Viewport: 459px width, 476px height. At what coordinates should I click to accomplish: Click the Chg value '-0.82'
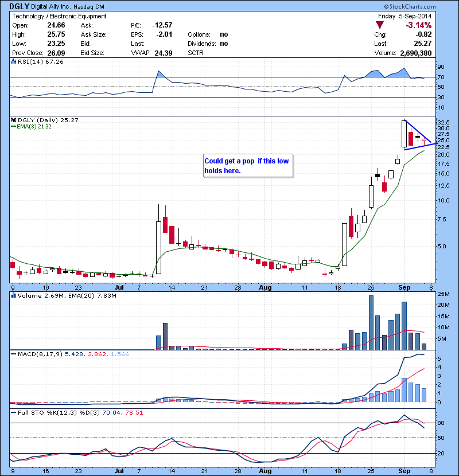click(423, 34)
